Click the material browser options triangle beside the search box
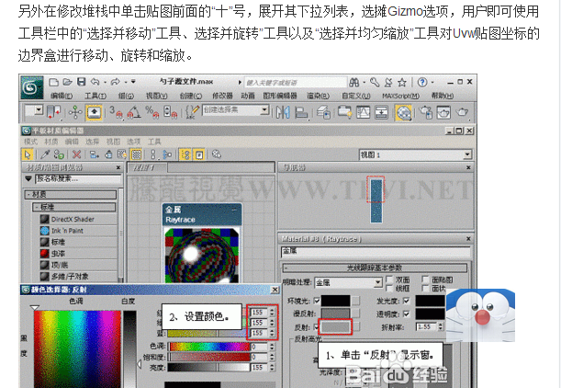This screenshot has width=561, height=388. click(28, 178)
